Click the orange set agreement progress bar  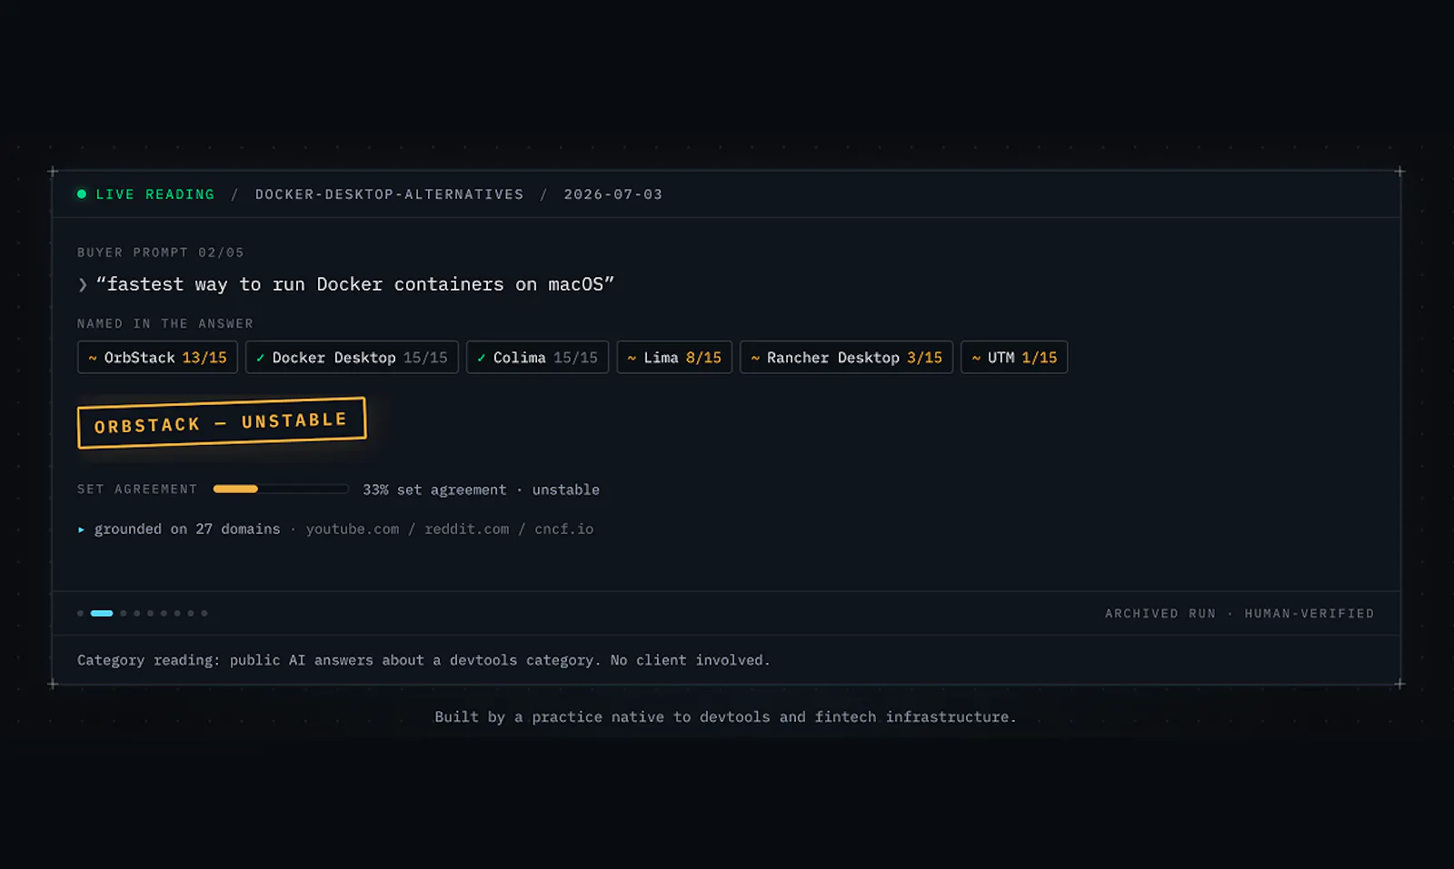click(x=281, y=489)
